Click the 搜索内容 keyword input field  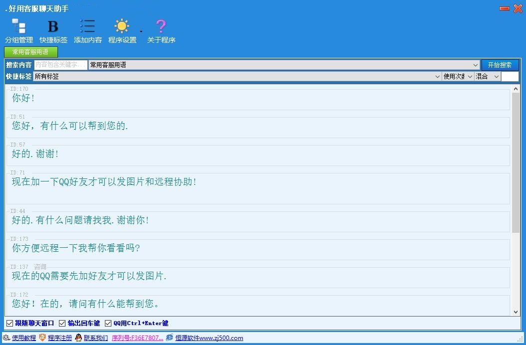click(60, 65)
